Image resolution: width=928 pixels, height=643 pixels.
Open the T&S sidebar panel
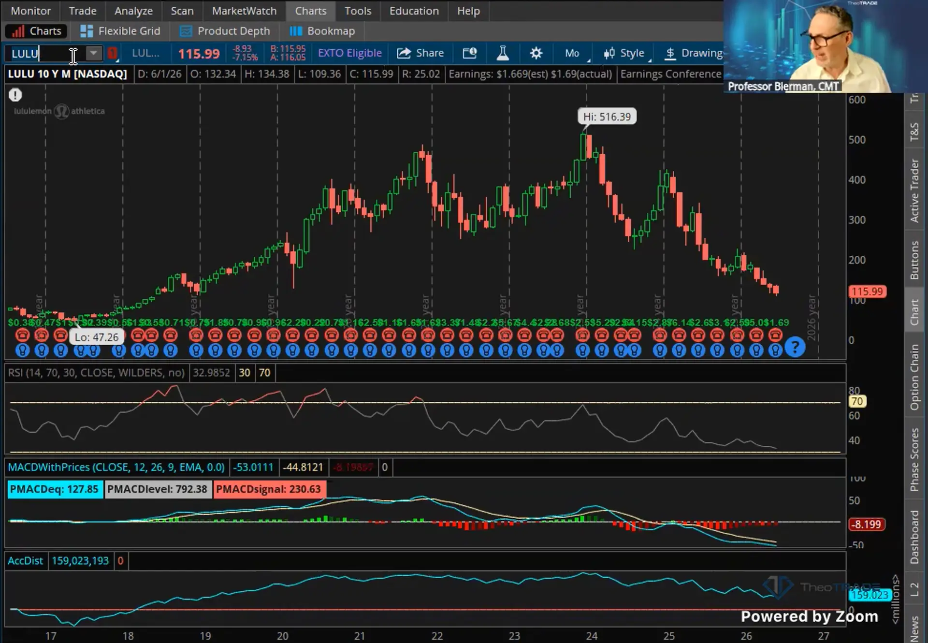(914, 132)
